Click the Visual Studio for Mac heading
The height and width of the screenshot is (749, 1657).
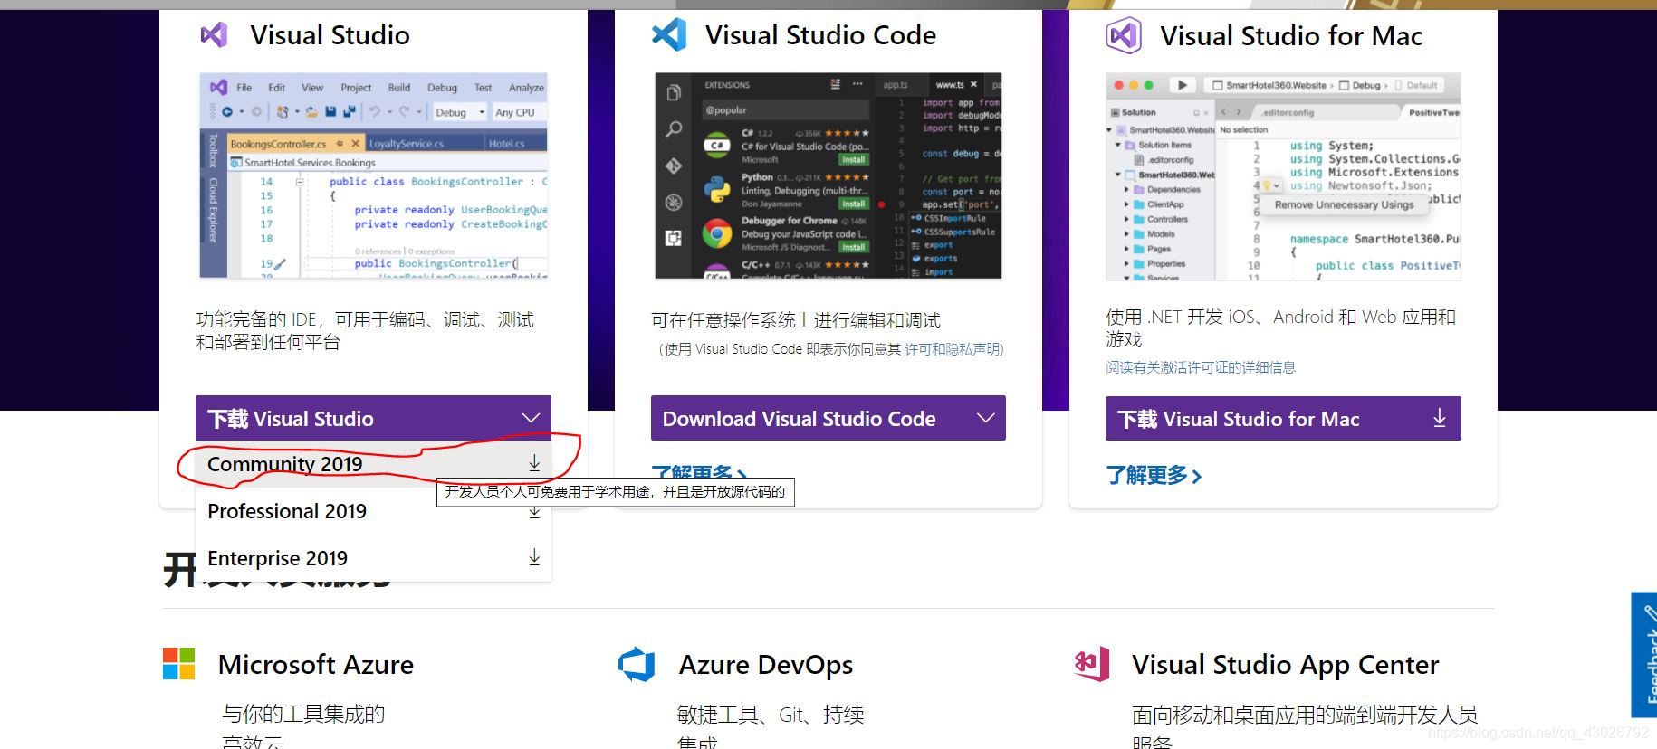click(x=1291, y=36)
